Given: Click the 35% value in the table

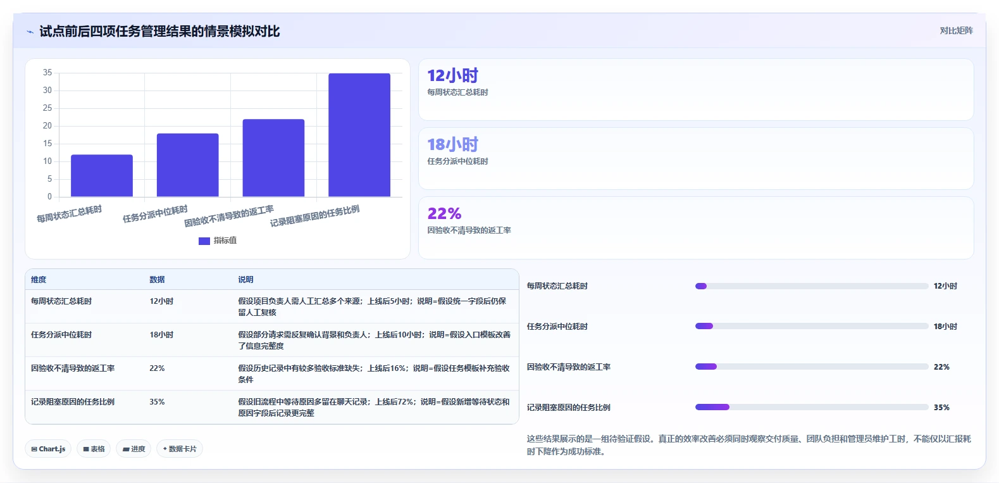Looking at the screenshot, I should tap(157, 402).
